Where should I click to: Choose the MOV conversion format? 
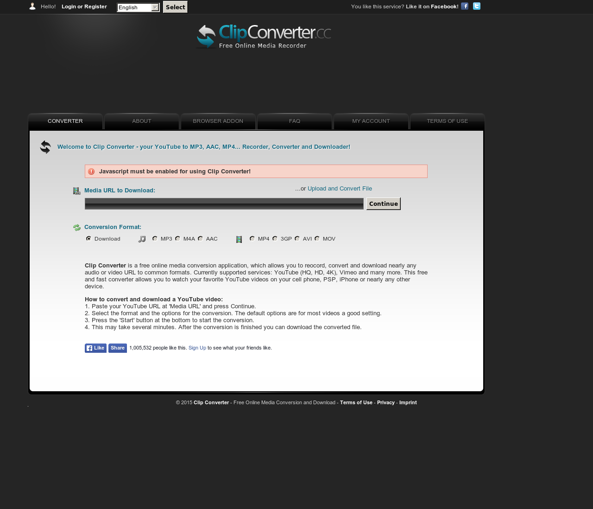[x=317, y=239]
